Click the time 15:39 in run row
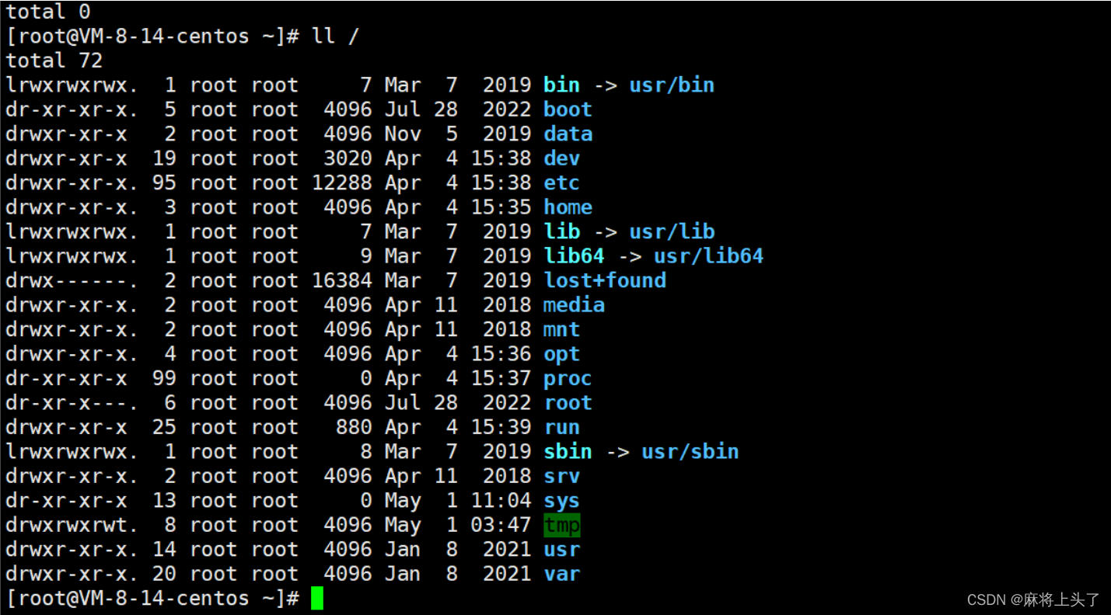 501,427
